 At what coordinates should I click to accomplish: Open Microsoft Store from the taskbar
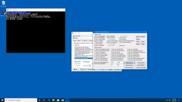click(58, 100)
